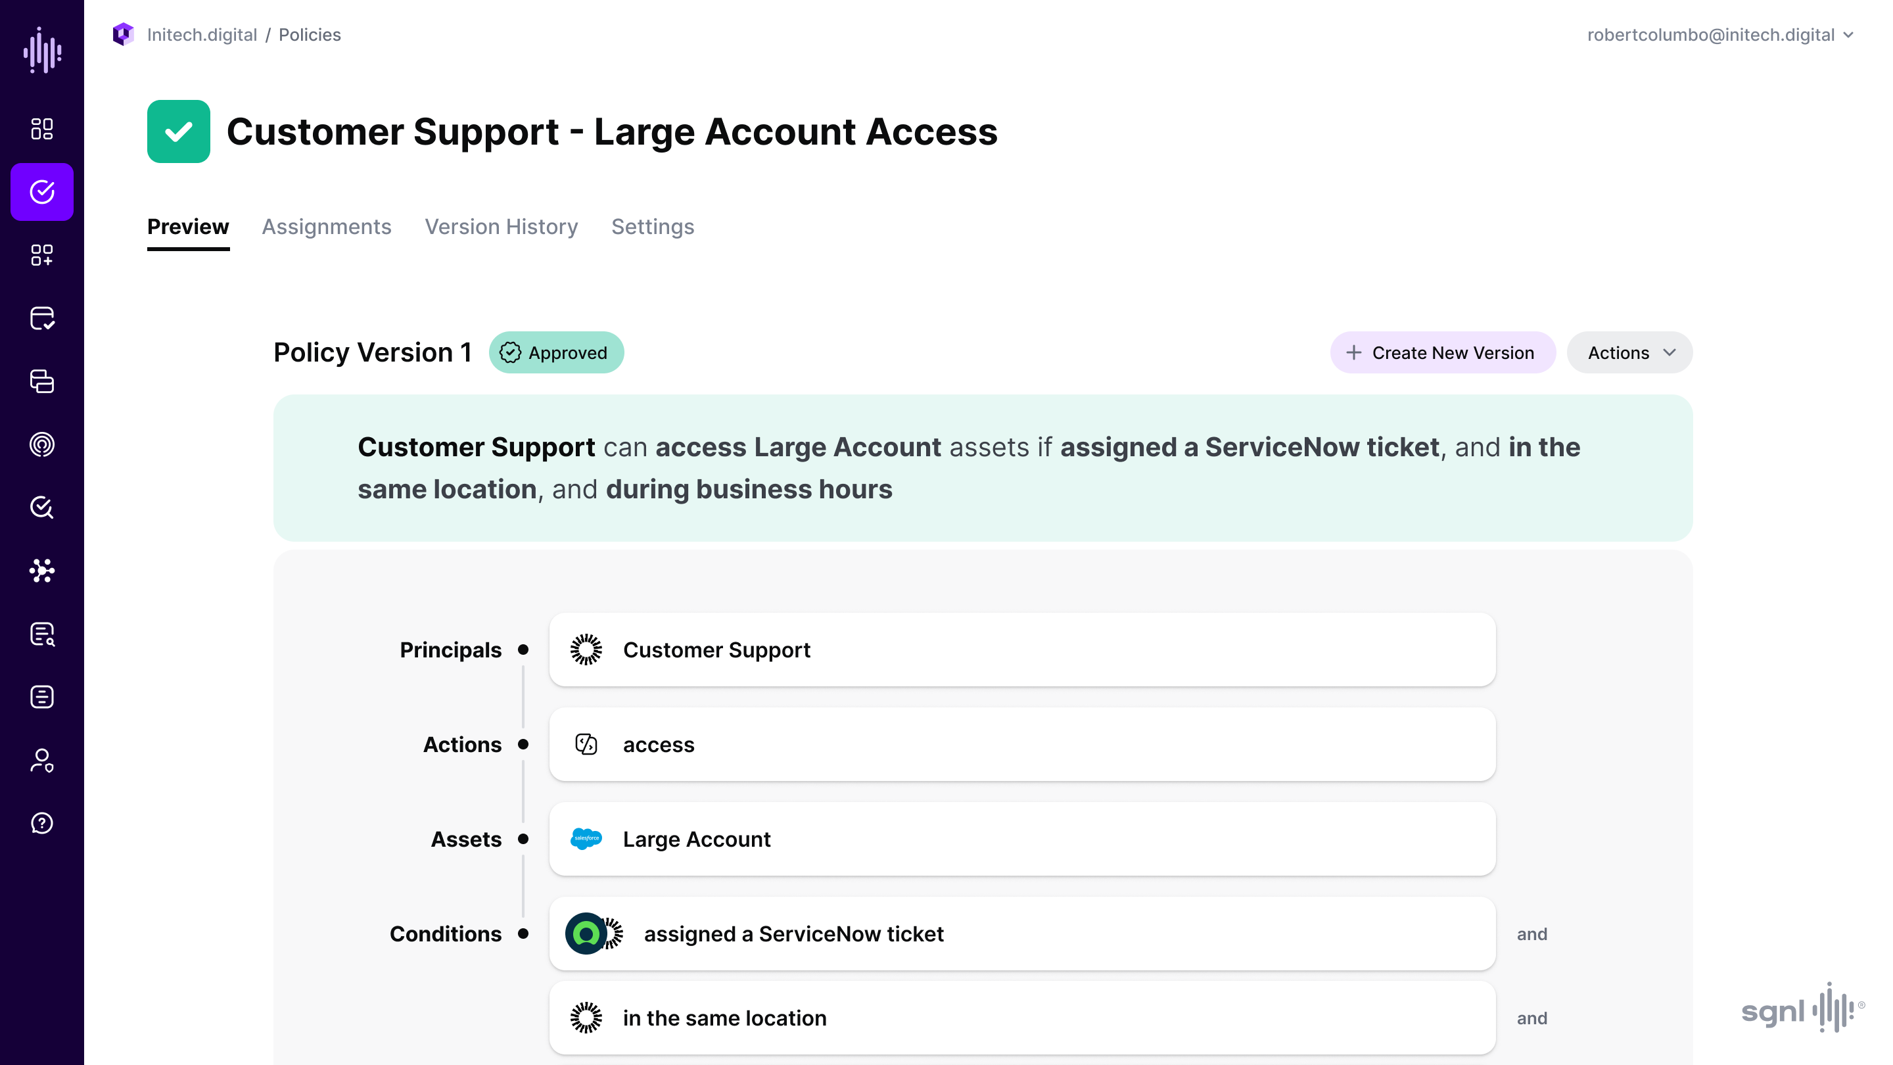Navigate to Policies breadcrumb link
This screenshot has height=1065, width=1893.
(310, 35)
